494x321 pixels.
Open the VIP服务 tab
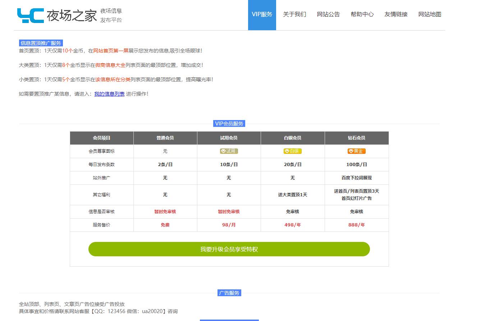pyautogui.click(x=262, y=14)
